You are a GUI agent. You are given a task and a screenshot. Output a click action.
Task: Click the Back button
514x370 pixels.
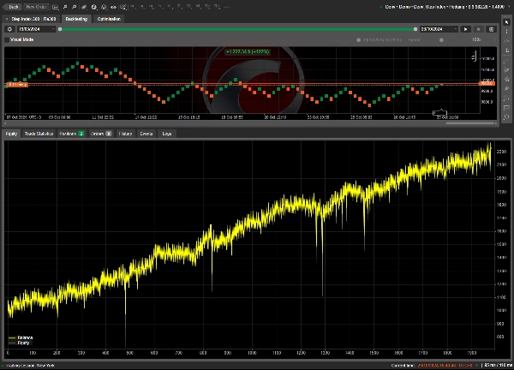[x=13, y=7]
